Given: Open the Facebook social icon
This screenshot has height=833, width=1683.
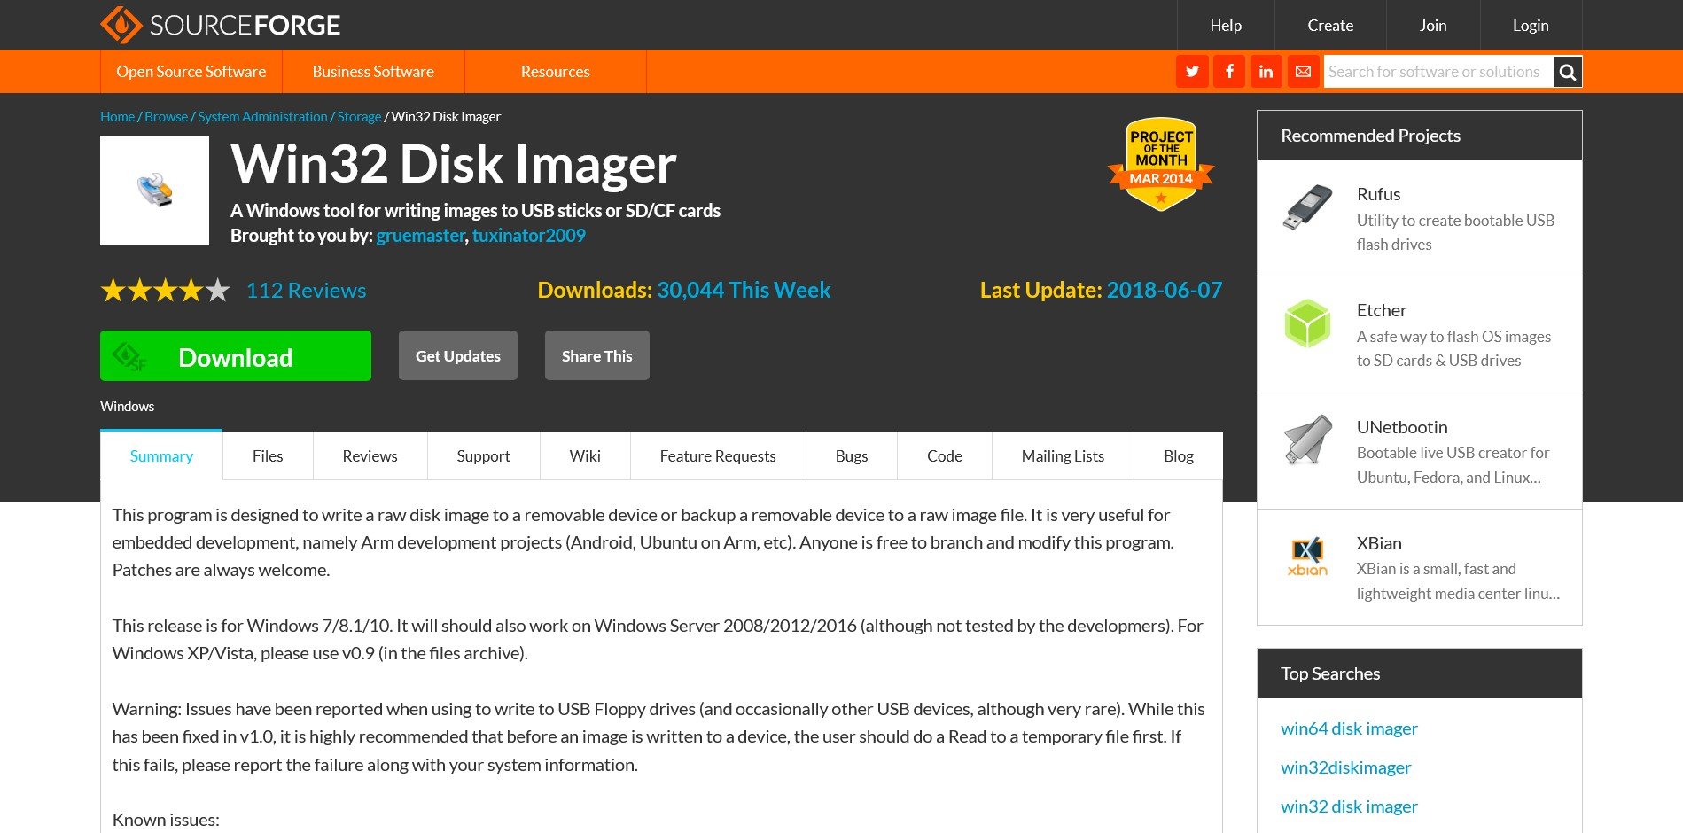Looking at the screenshot, I should (x=1229, y=72).
